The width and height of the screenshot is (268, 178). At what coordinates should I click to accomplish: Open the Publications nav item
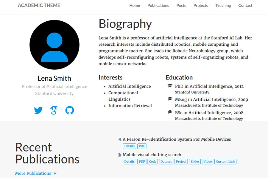(x=158, y=5)
